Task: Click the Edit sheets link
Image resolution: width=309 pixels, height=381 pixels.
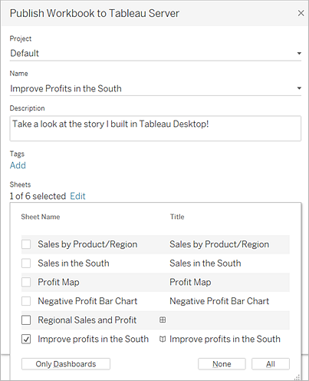Action: 77,196
